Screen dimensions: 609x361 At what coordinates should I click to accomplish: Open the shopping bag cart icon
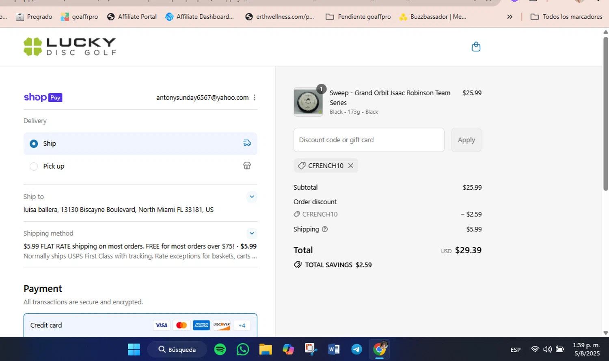coord(476,47)
